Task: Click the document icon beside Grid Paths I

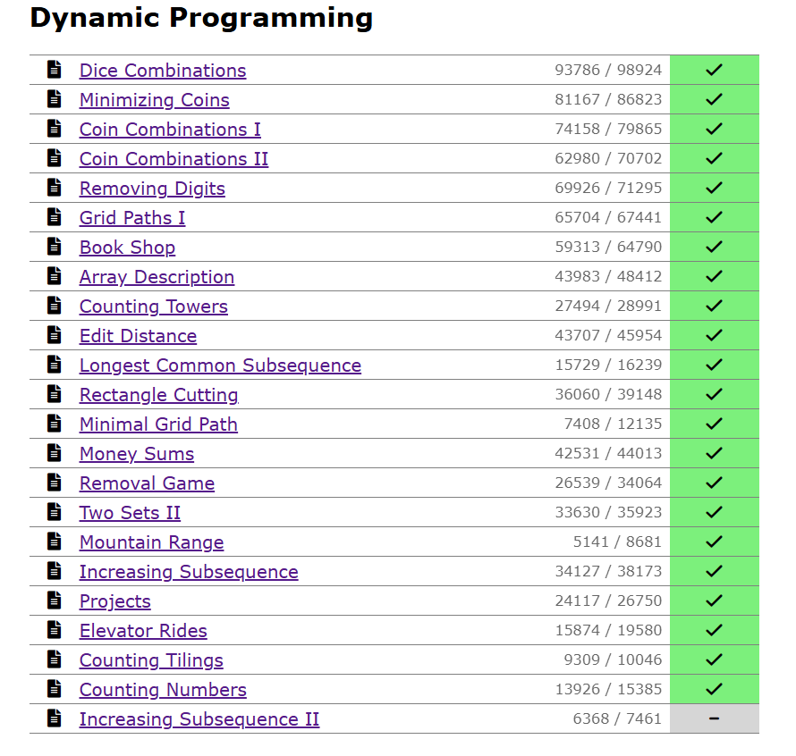Action: [55, 216]
